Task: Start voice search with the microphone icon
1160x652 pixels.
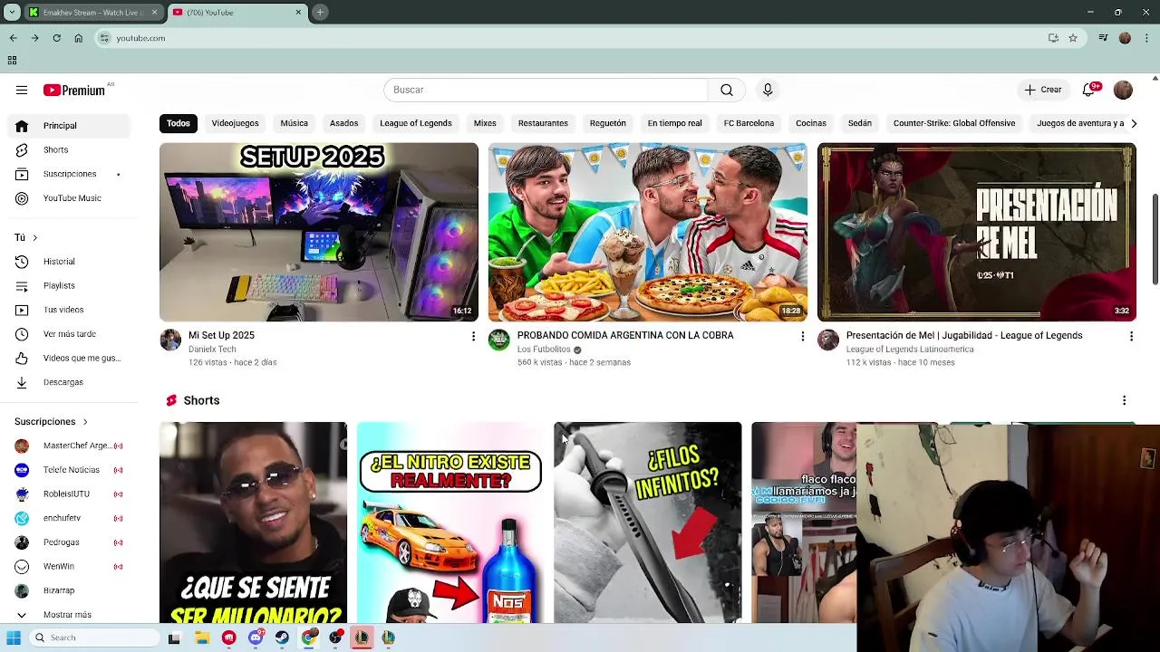Action: 768,90
